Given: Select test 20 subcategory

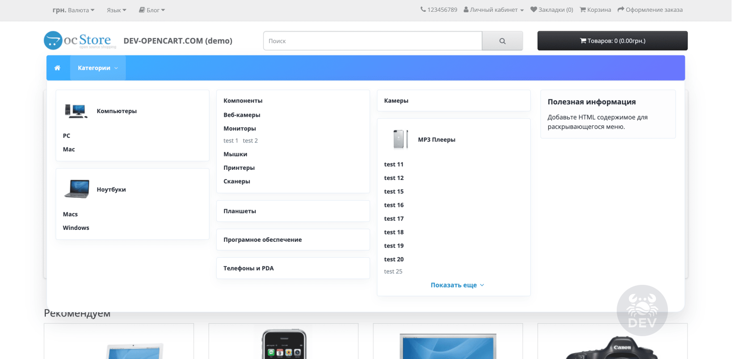Looking at the screenshot, I should pyautogui.click(x=394, y=259).
